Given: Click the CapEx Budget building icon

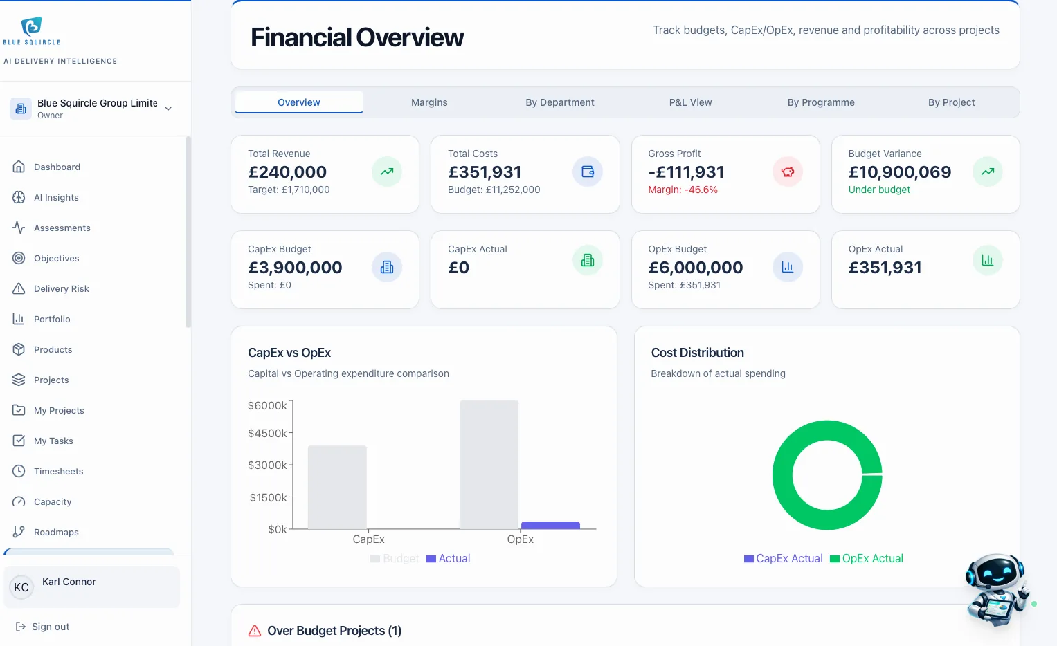Looking at the screenshot, I should 387,267.
